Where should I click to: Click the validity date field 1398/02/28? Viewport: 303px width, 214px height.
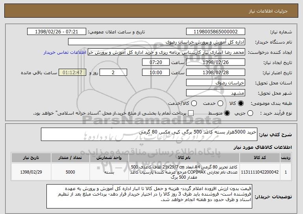coord(216,73)
